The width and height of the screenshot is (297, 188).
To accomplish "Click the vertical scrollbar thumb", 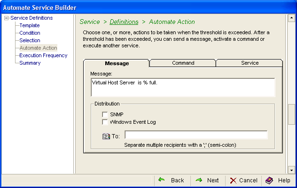I will click(x=291, y=114).
